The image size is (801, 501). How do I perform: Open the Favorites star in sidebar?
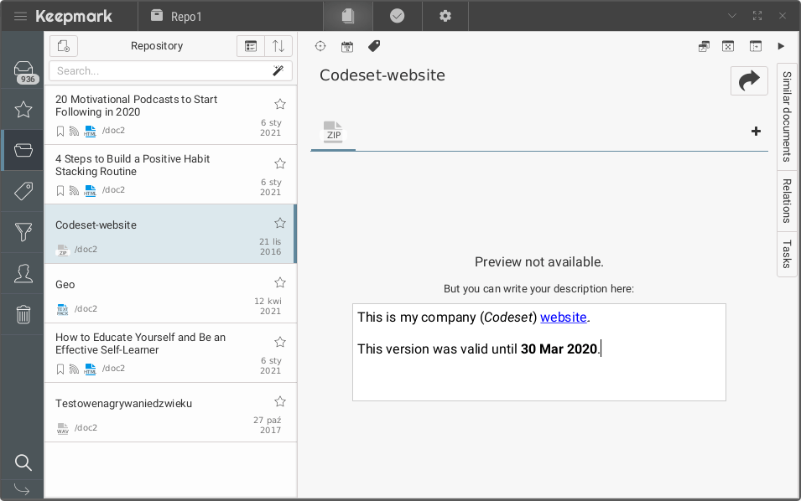coord(23,110)
